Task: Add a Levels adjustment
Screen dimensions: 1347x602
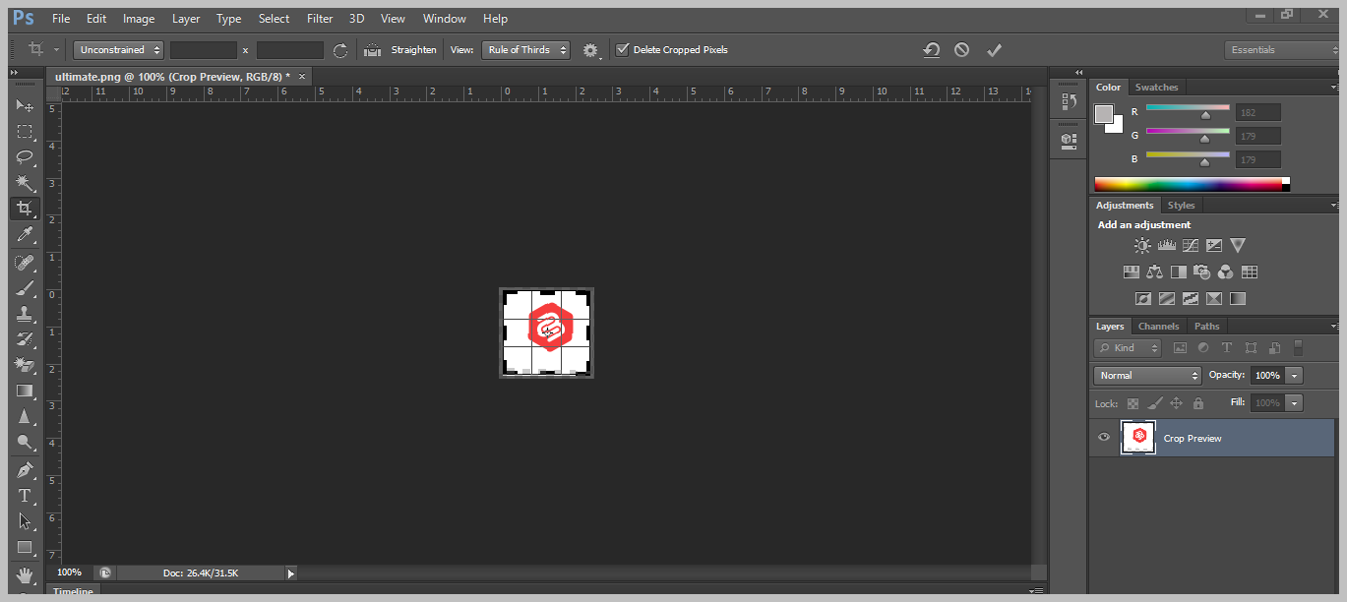Action: [x=1167, y=246]
